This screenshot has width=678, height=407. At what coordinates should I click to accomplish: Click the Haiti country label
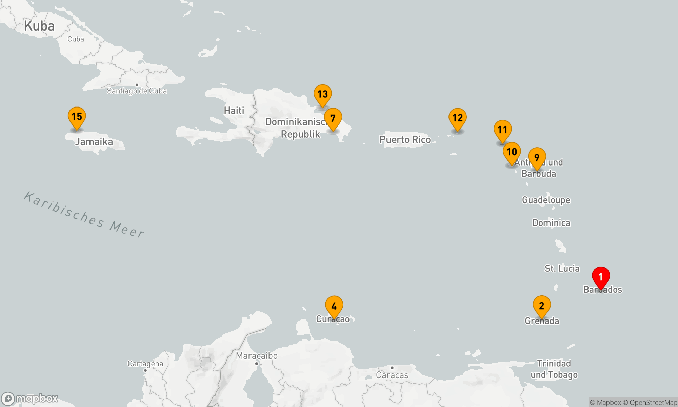pos(234,111)
